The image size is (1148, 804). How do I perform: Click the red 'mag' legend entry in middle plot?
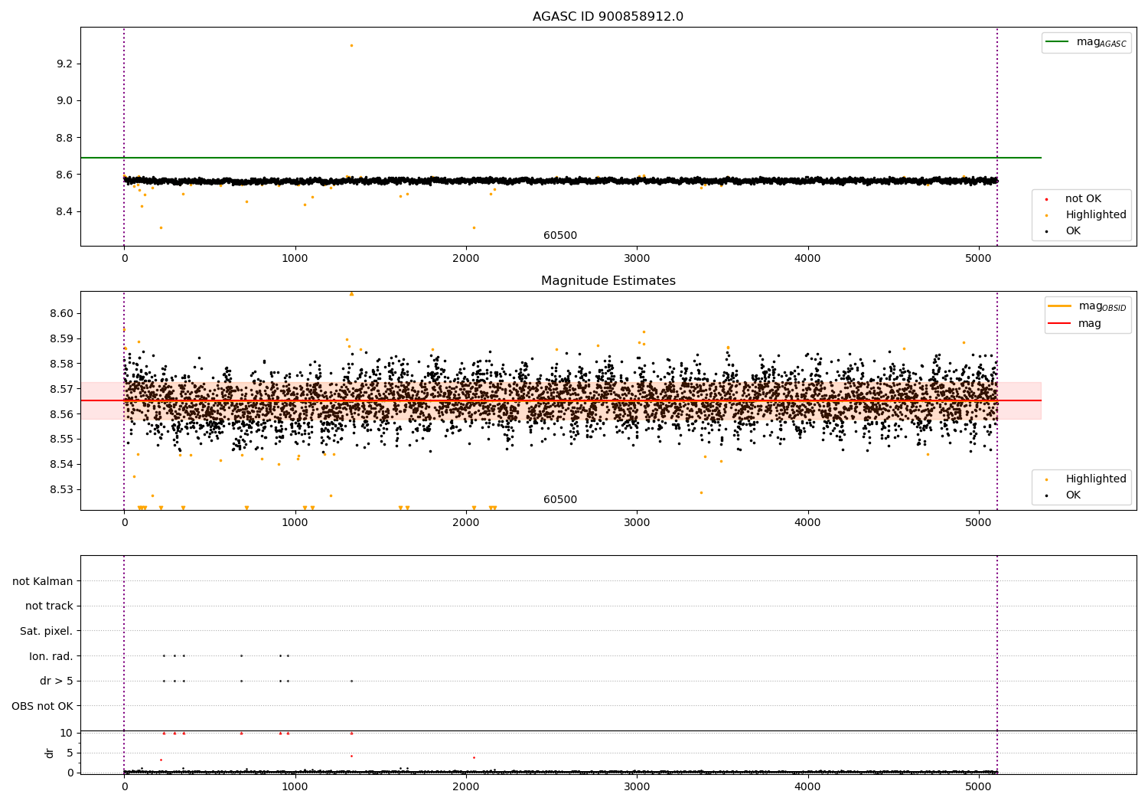(x=1075, y=324)
